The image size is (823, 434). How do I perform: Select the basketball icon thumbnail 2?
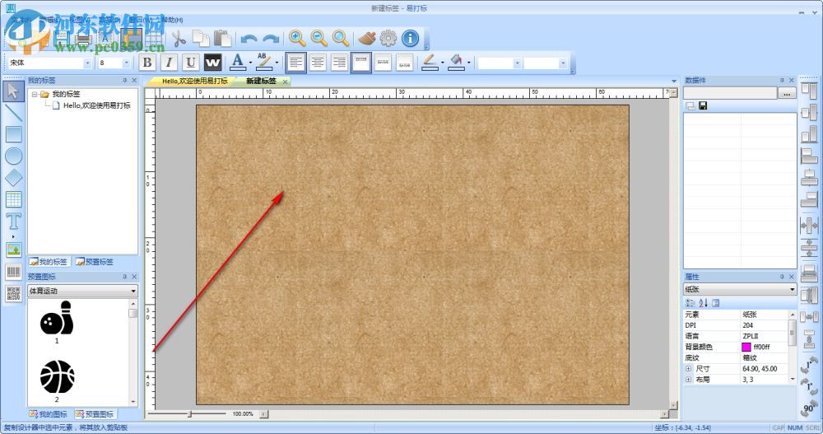(57, 376)
